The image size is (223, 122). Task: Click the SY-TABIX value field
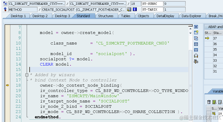(x=175, y=10)
